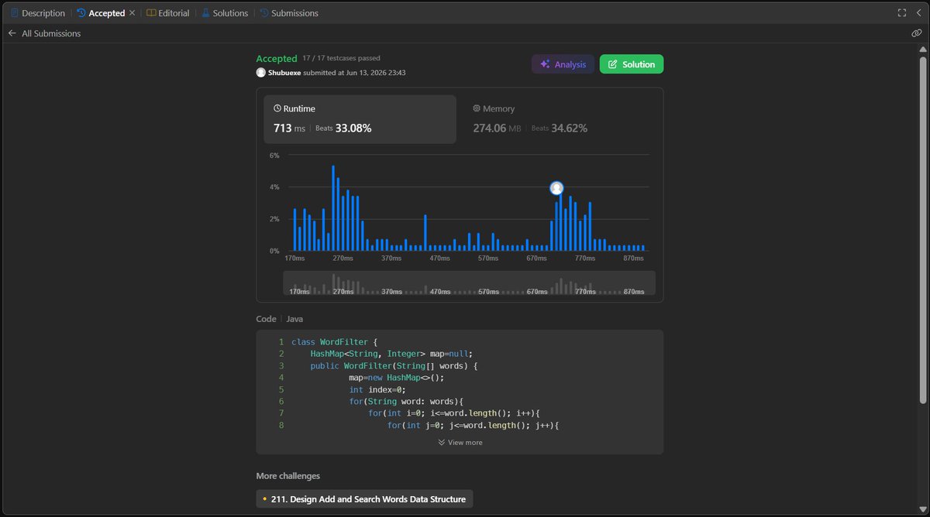Screen dimensions: 930x517
Task: Click the 274.06 MB memory value
Action: [497, 128]
